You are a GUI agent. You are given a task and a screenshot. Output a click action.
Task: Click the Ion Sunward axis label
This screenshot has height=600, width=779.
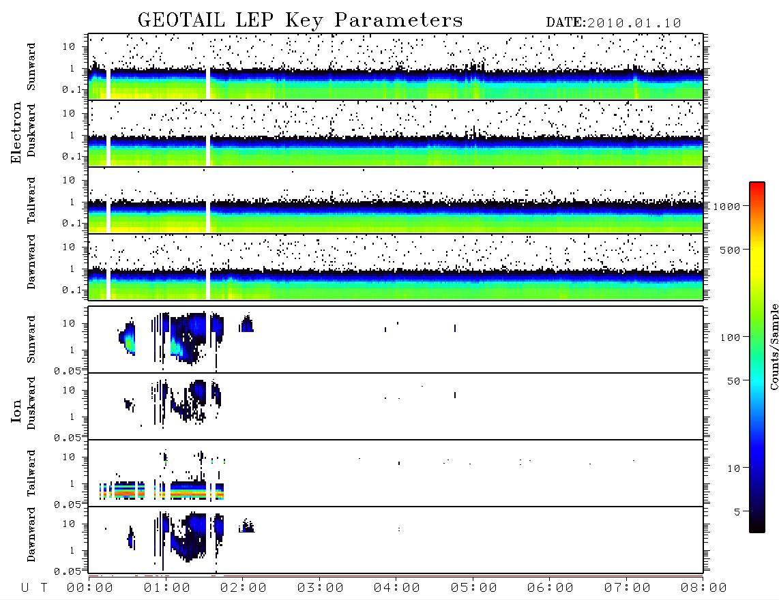31,340
